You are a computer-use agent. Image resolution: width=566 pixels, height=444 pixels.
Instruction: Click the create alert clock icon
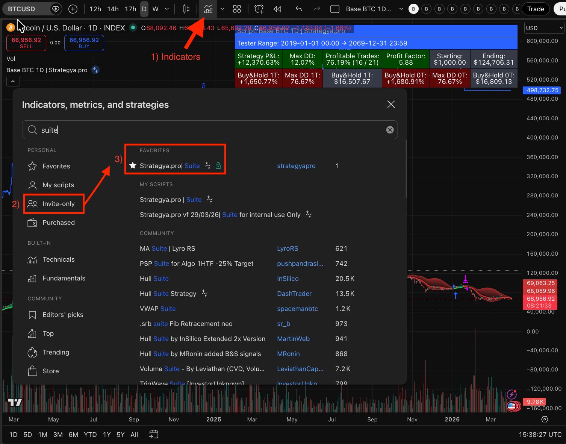tap(259, 9)
